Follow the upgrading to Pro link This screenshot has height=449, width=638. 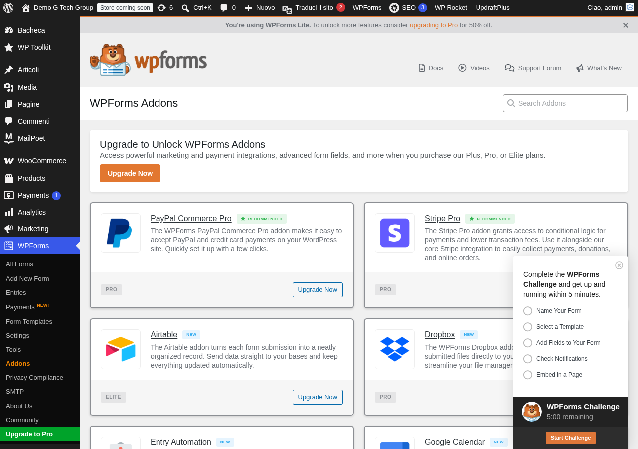(x=434, y=25)
